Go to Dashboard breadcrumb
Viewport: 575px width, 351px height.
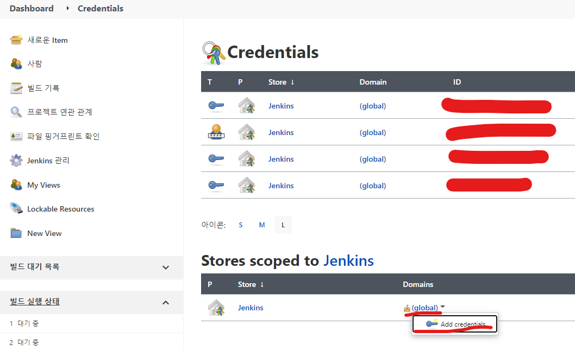point(32,9)
